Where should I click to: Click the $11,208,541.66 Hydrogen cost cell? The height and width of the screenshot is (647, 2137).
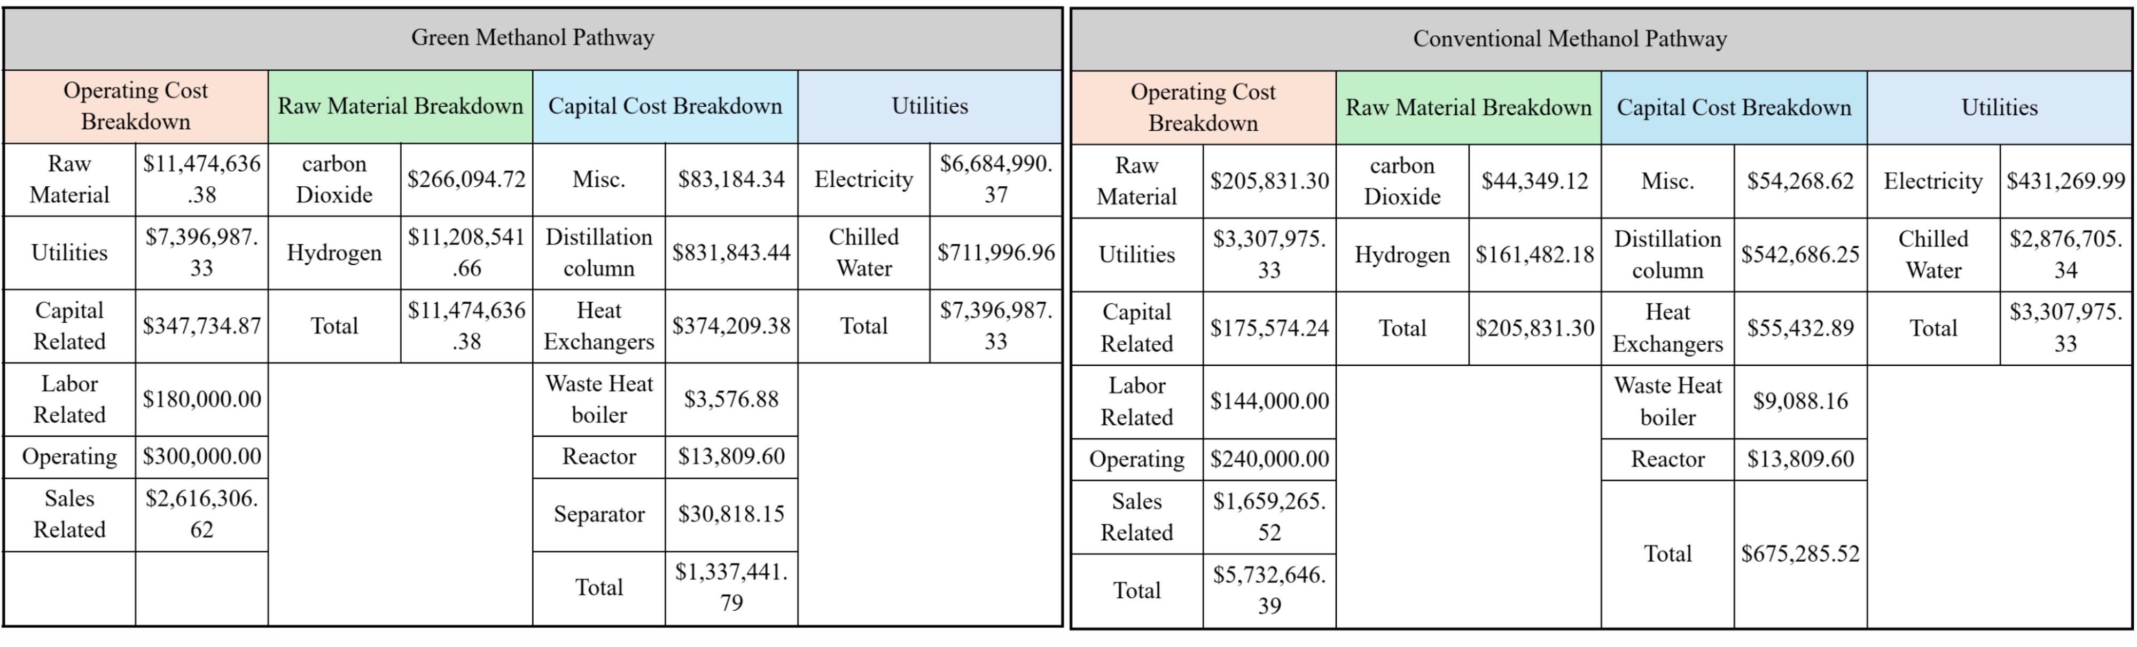pyautogui.click(x=466, y=253)
